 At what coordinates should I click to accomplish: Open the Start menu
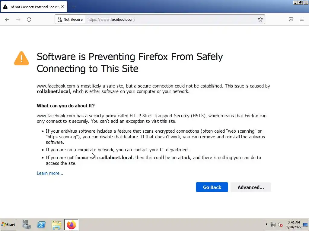click(x=8, y=225)
